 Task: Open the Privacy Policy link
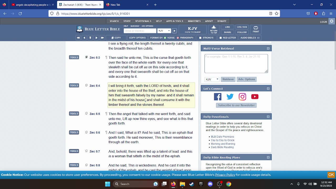225,175
